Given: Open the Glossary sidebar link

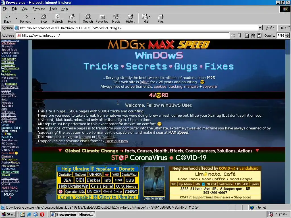Looking at the screenshot, I should pyautogui.click(x=7, y=156).
